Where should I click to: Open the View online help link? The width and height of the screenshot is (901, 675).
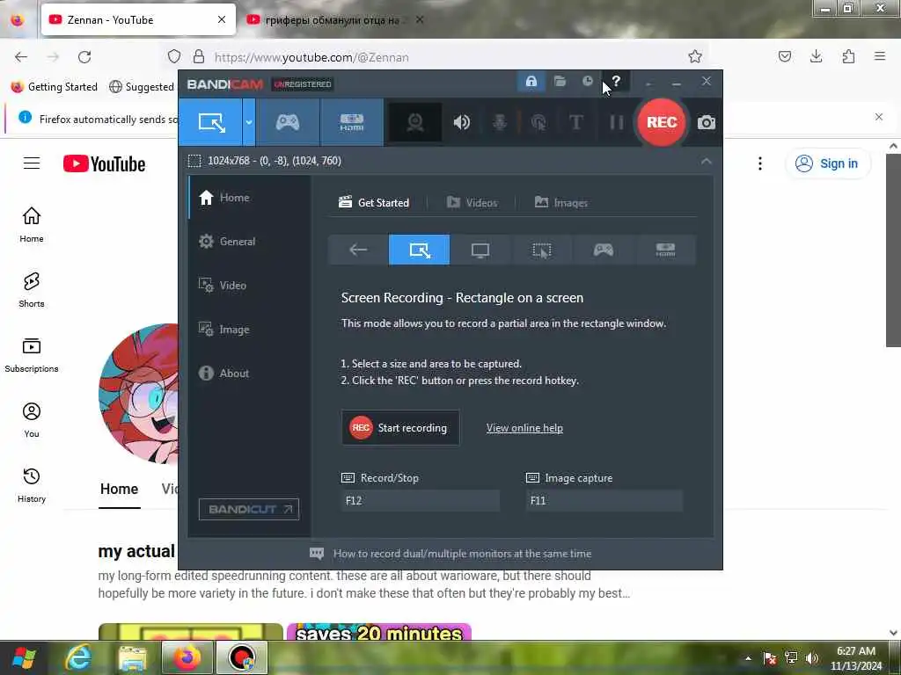(x=524, y=428)
